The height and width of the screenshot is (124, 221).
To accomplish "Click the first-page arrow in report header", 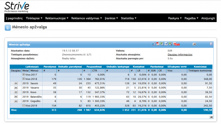I will [x=194, y=44].
